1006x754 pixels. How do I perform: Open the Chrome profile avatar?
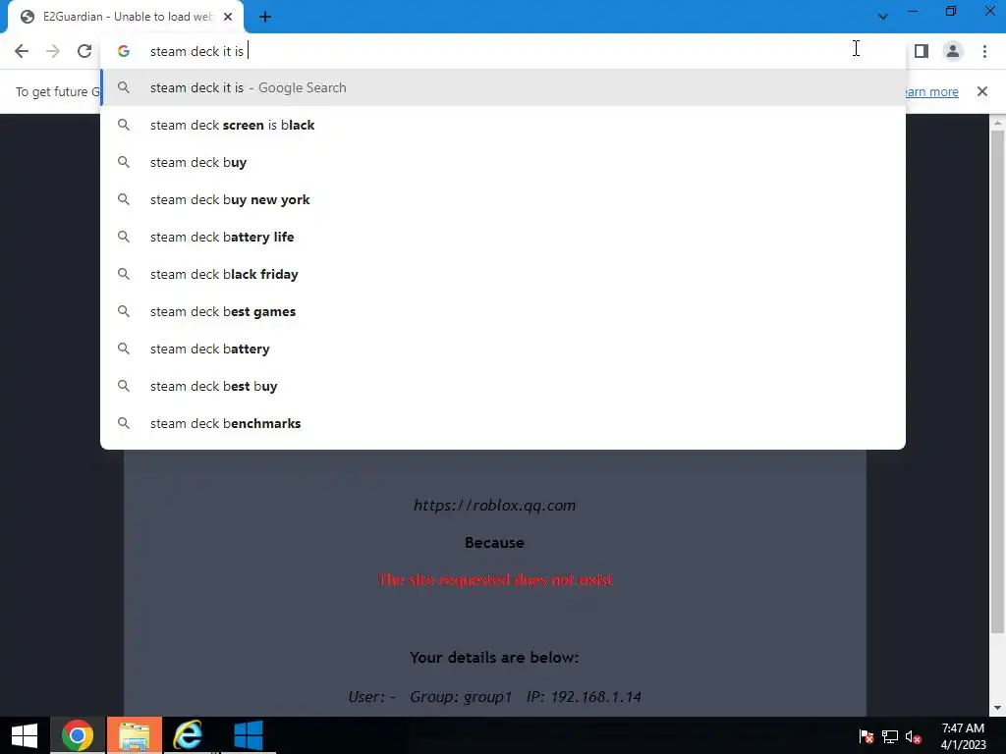coord(953,51)
